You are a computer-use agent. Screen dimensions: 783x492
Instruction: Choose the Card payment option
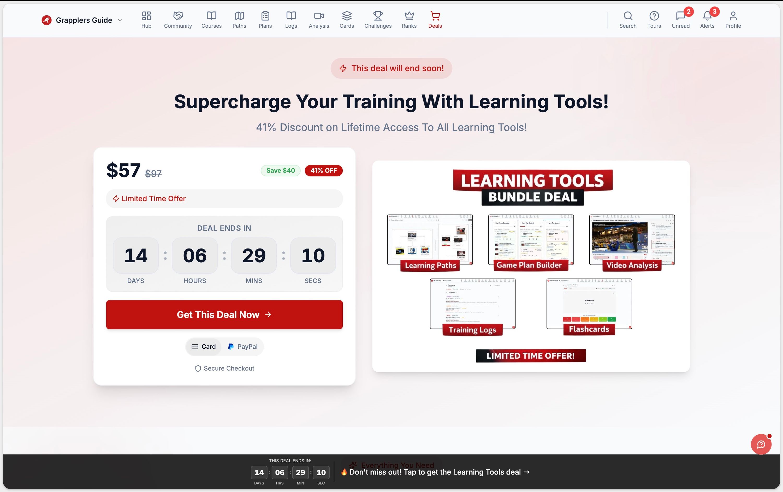[x=204, y=347]
